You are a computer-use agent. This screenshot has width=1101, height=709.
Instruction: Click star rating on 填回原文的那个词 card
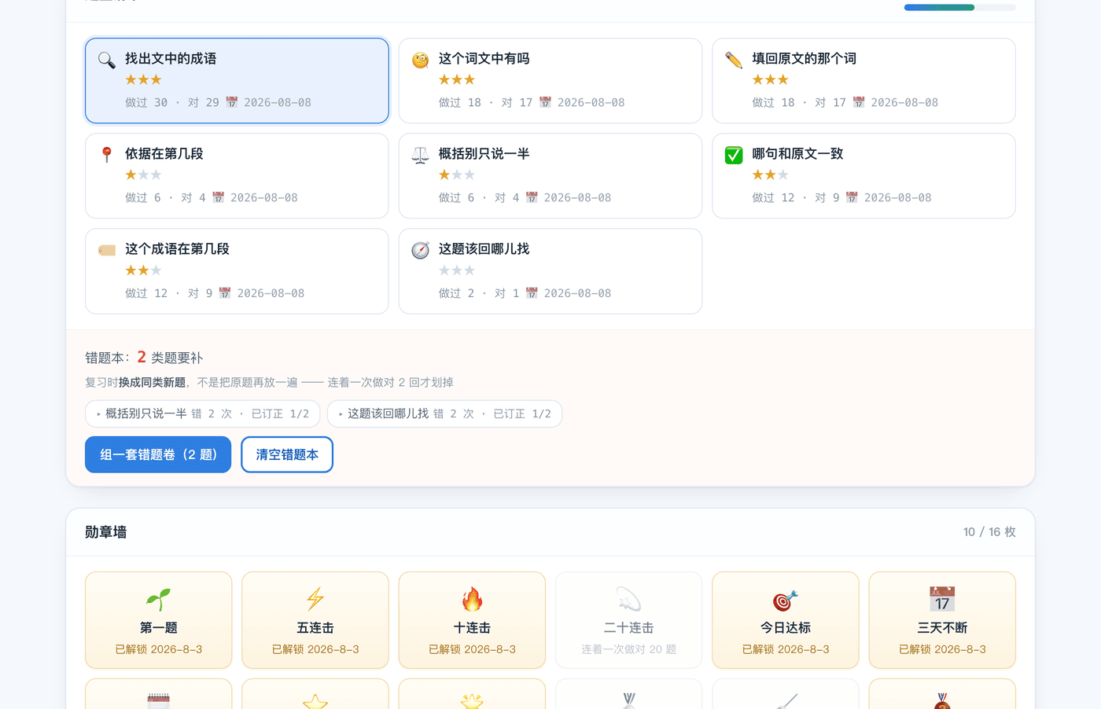tap(771, 79)
